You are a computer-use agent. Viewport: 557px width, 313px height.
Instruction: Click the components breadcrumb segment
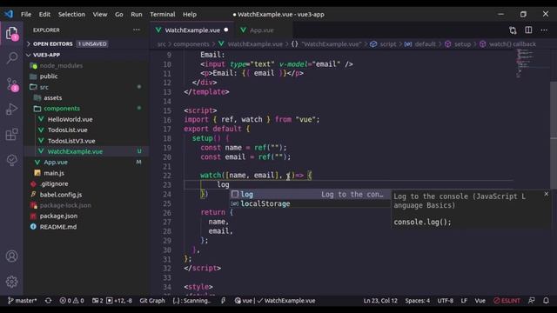tap(191, 44)
